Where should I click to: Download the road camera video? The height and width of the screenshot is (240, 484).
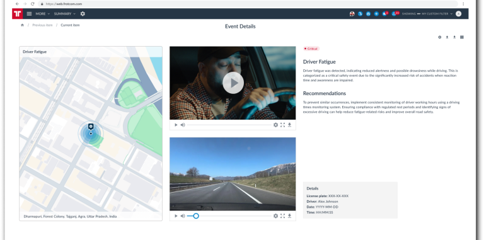[x=289, y=216]
